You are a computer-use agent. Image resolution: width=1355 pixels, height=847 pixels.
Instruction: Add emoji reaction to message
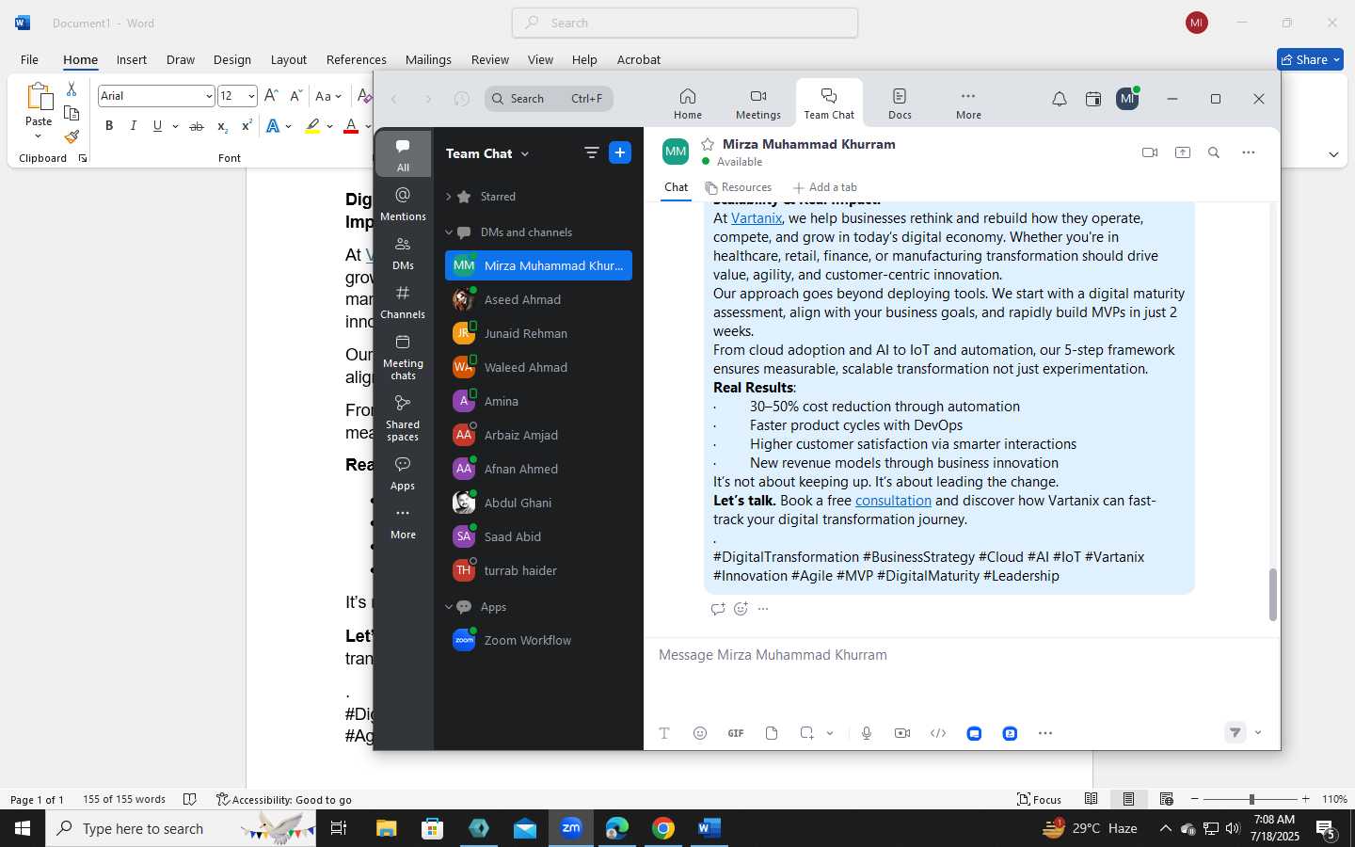point(741,609)
